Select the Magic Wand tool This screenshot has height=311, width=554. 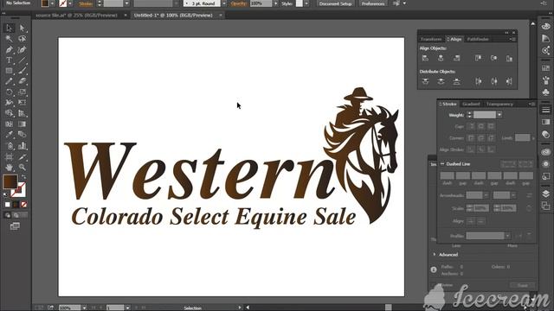10,38
